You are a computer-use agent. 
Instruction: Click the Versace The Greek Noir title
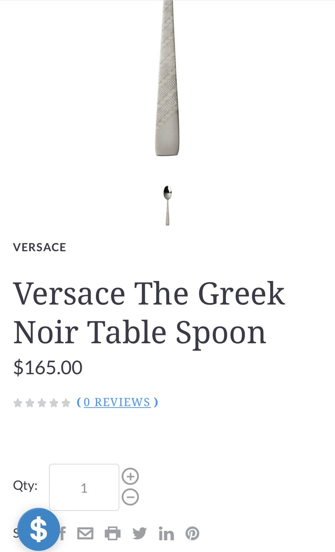[149, 313]
